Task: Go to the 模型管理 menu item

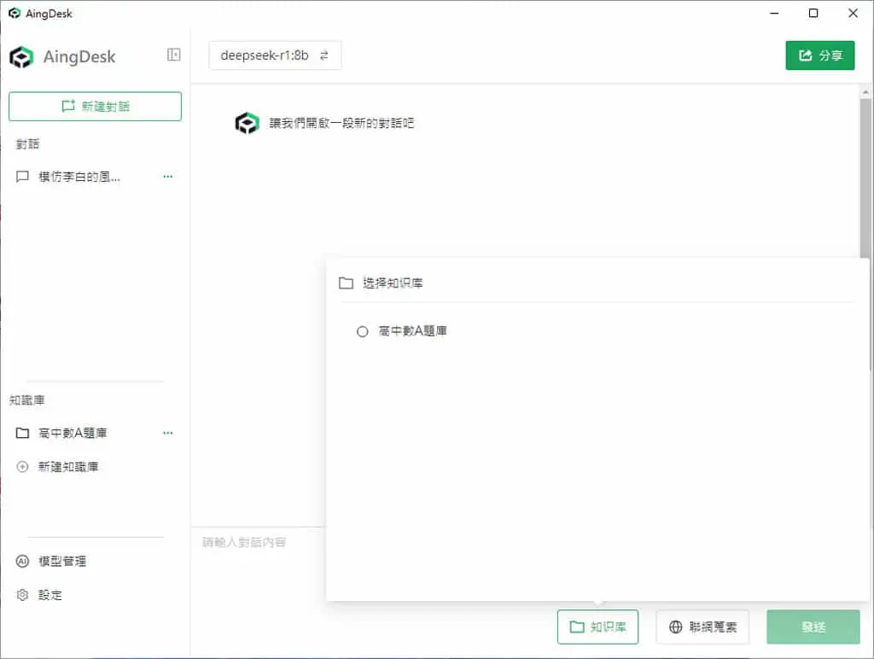Action: pos(61,562)
